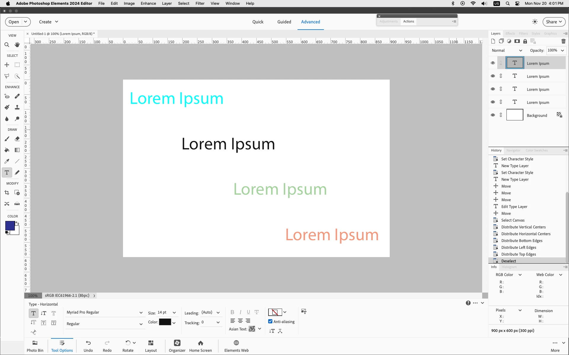Create a new layer with page icon
Screen dimensions: 569x355
coord(493,41)
